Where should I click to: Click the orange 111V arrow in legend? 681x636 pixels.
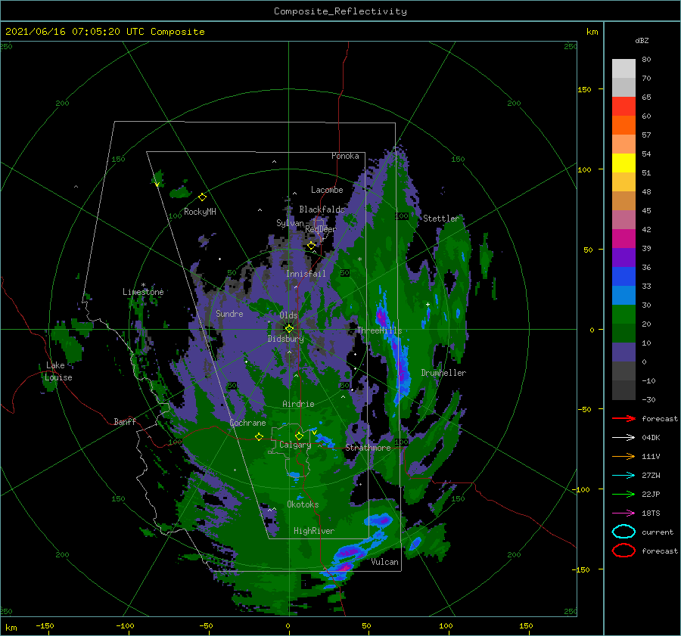[623, 456]
